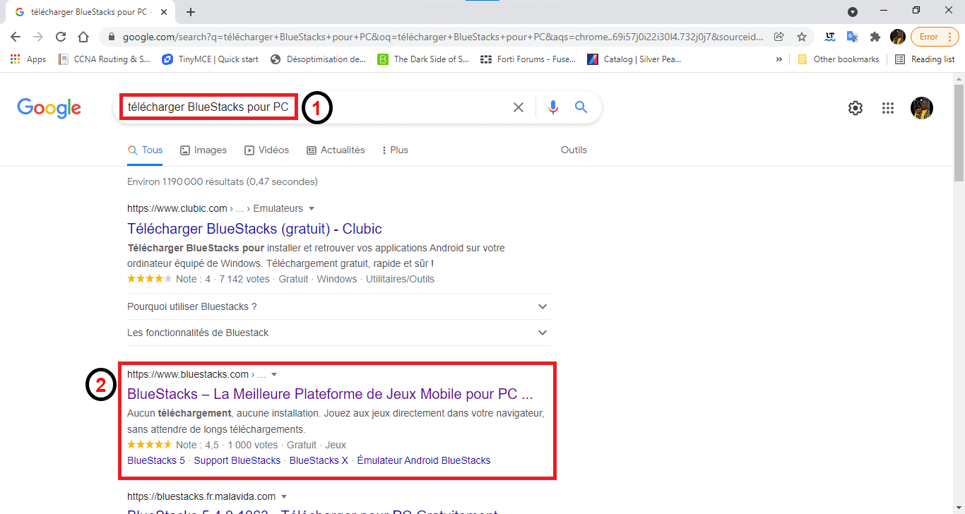Switch to the Actualités tab

[x=336, y=150]
